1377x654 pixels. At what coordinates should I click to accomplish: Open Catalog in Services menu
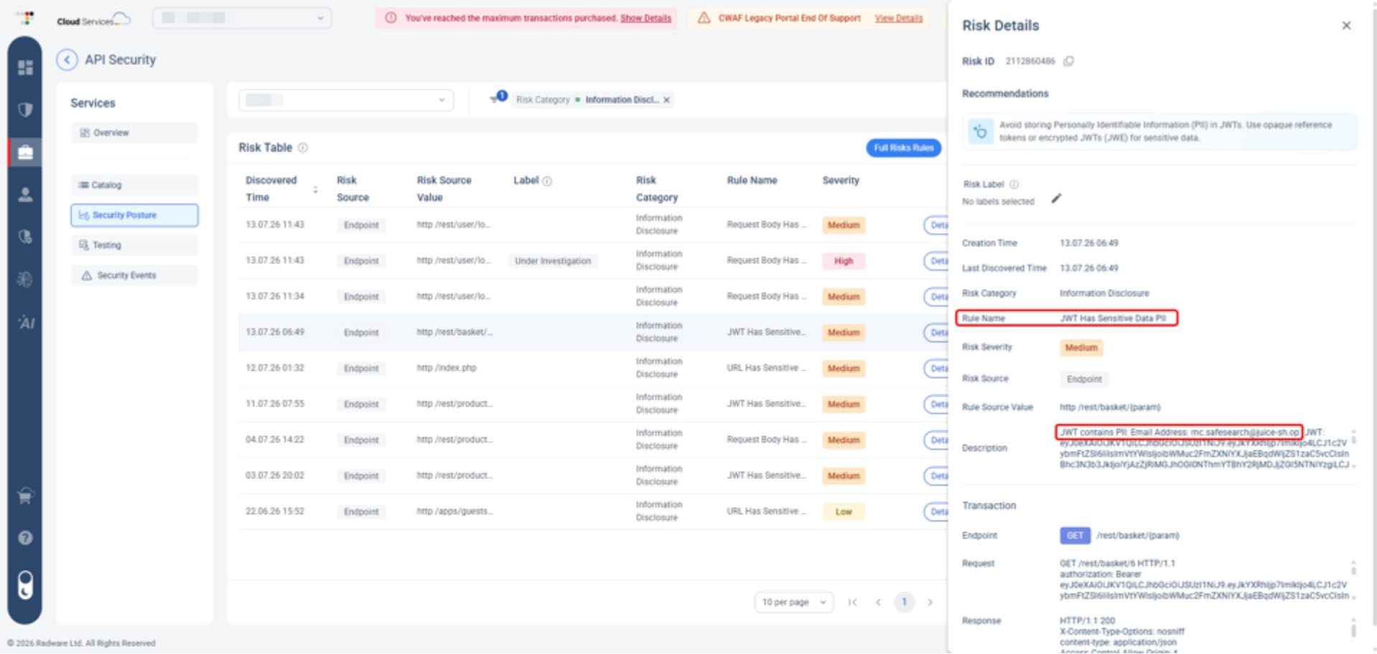[134, 185]
